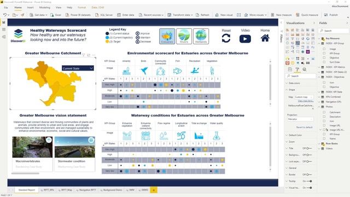Viewport: 350px width, 197px height.
Task: Check the Catchment field checkbox
Action: [x=324, y=112]
